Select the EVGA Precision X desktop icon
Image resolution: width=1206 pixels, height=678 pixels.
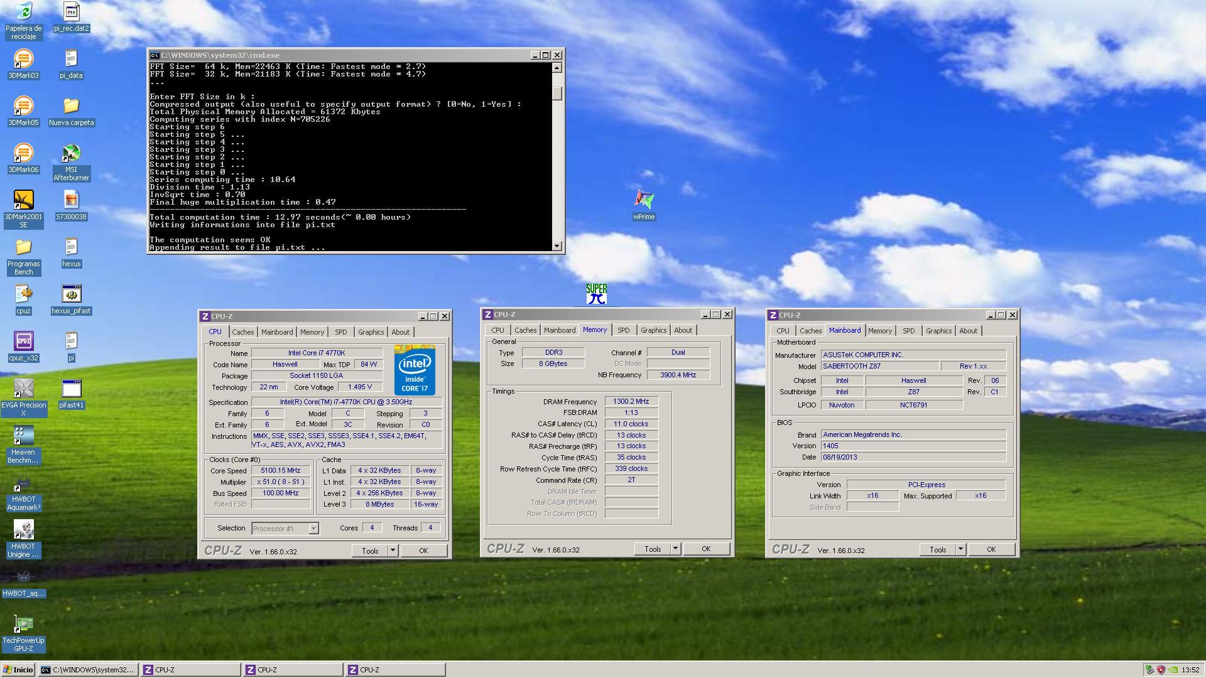pyautogui.click(x=23, y=397)
